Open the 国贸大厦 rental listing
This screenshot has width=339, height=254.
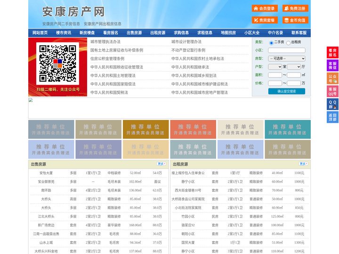tap(188, 243)
